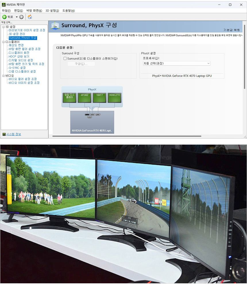The image size is (247, 285).
Task: Enable Surround(으)로 디스플레이 스팬하기 checkbox
Action: [65, 58]
